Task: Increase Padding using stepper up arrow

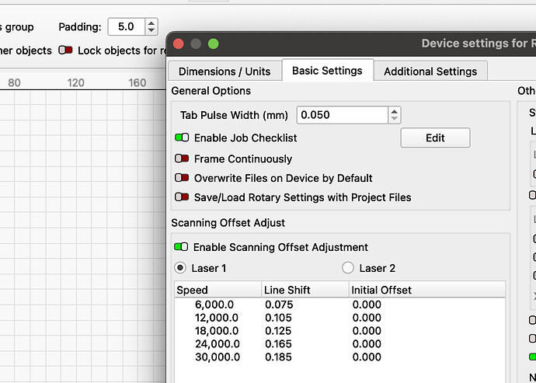Action: [x=151, y=23]
